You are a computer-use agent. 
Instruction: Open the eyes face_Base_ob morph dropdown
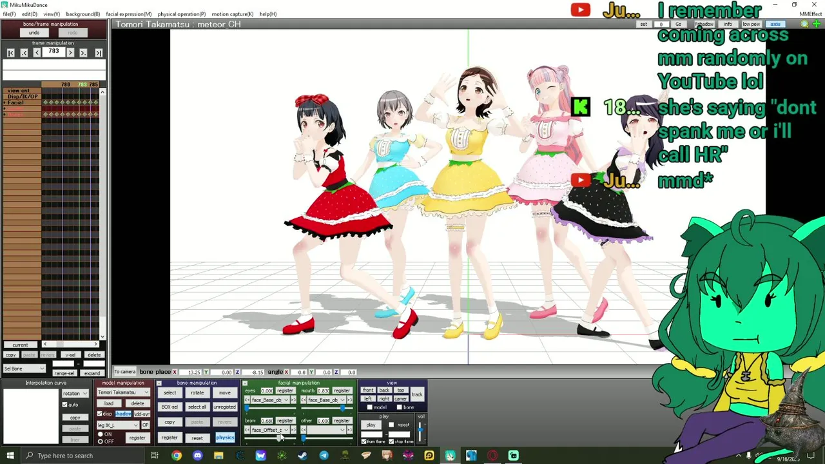pyautogui.click(x=270, y=400)
